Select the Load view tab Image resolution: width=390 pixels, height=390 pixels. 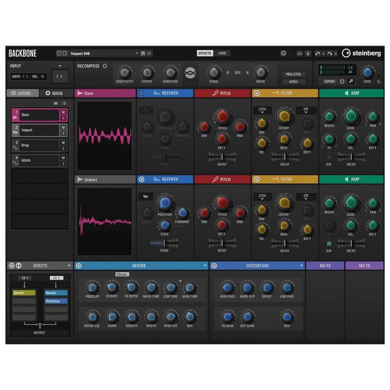222,53
